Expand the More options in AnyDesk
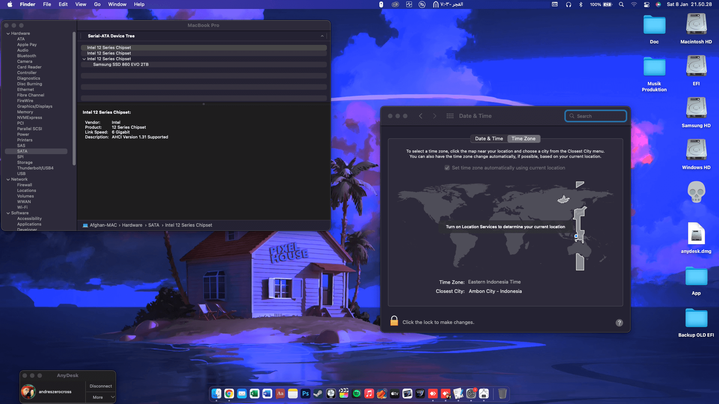Screen dimensions: 719x404 [100, 397]
